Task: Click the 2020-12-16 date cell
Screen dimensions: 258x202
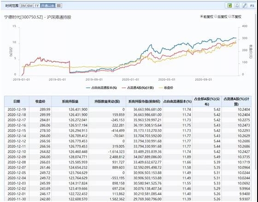Action: point(17,125)
